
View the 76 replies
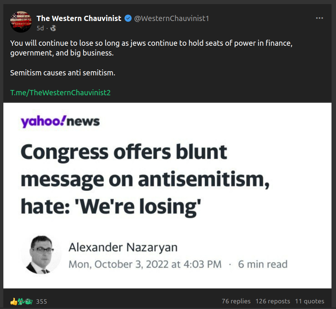tap(236, 301)
